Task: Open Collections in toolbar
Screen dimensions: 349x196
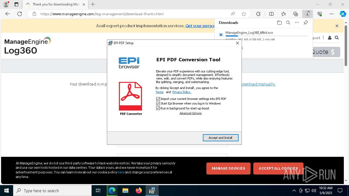Action: (296, 14)
